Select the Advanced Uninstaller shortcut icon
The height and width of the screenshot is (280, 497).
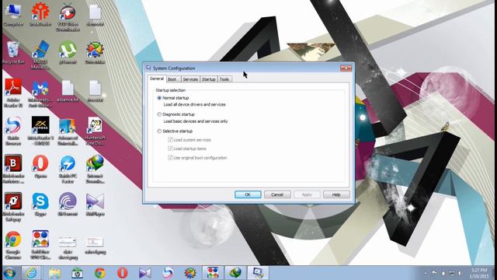click(x=68, y=131)
